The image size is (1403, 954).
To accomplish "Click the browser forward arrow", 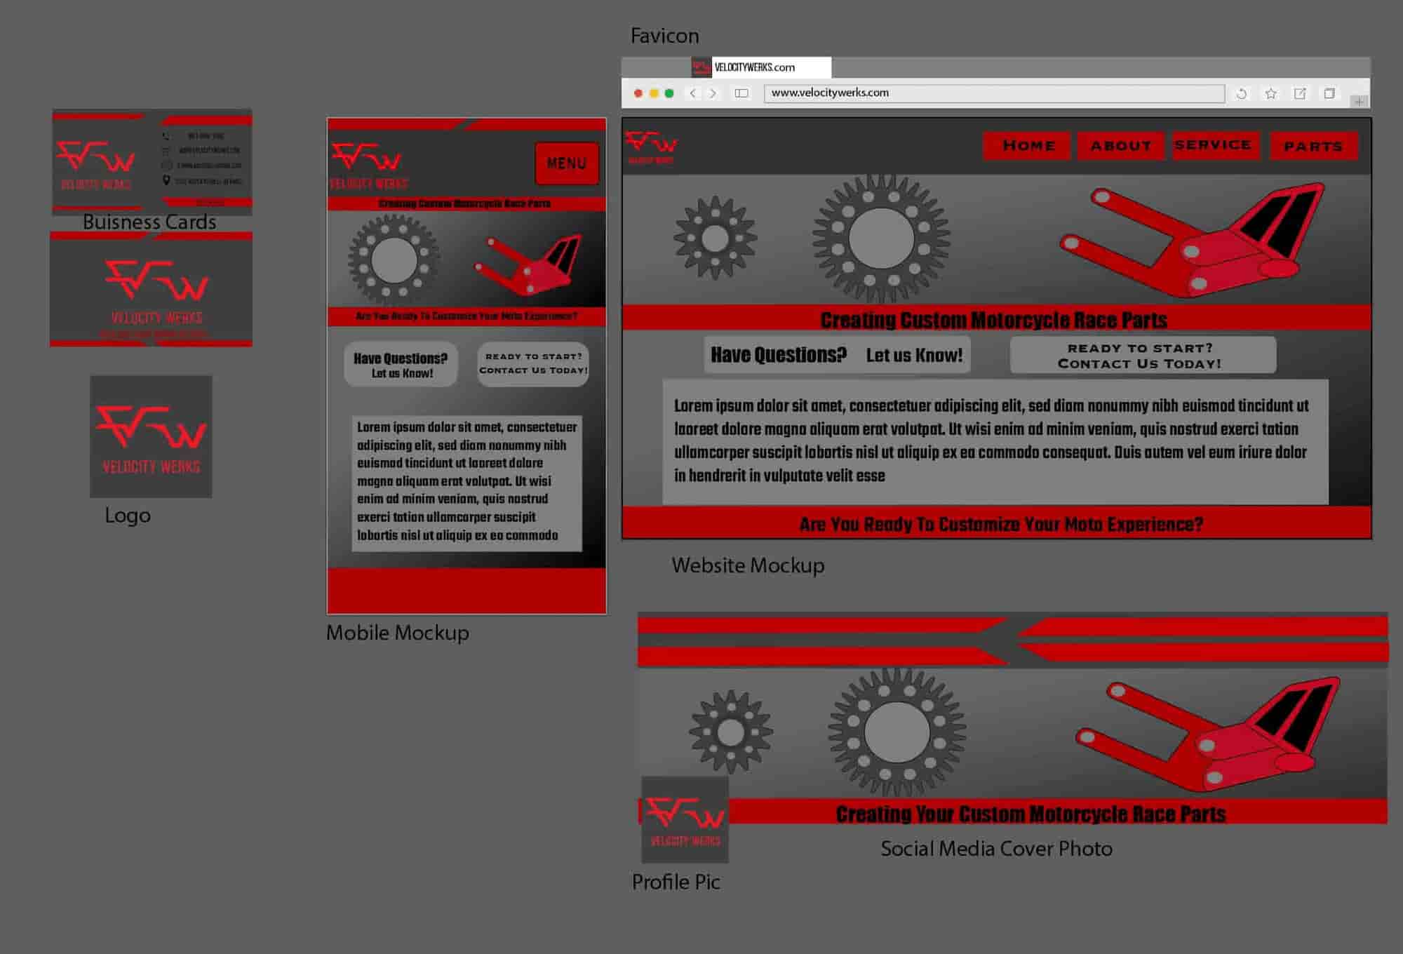I will (713, 93).
